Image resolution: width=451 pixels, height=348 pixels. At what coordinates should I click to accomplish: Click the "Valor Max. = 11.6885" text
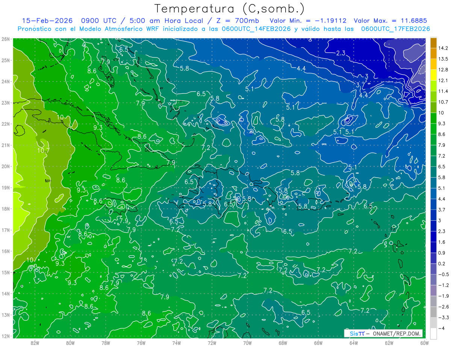click(x=390, y=21)
